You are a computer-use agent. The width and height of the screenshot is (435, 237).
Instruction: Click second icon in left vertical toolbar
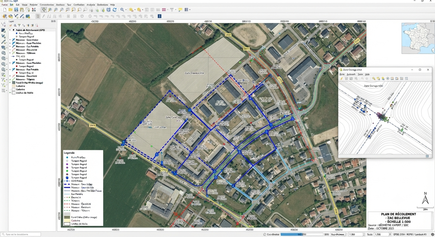pyautogui.click(x=3, y=30)
